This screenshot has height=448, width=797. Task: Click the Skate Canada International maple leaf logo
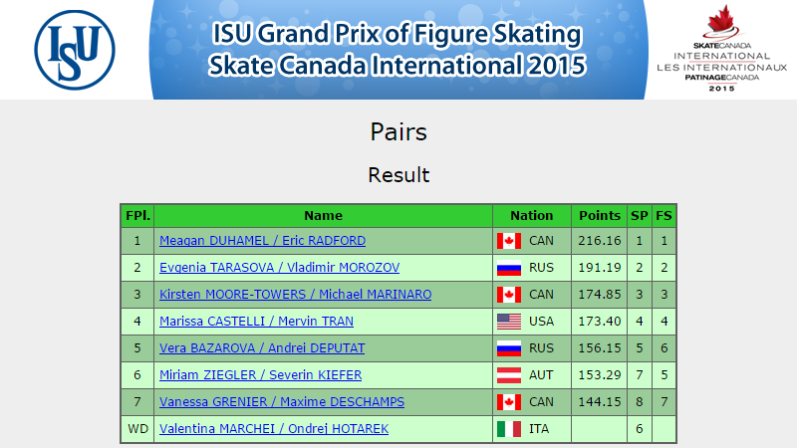pyautogui.click(x=721, y=48)
